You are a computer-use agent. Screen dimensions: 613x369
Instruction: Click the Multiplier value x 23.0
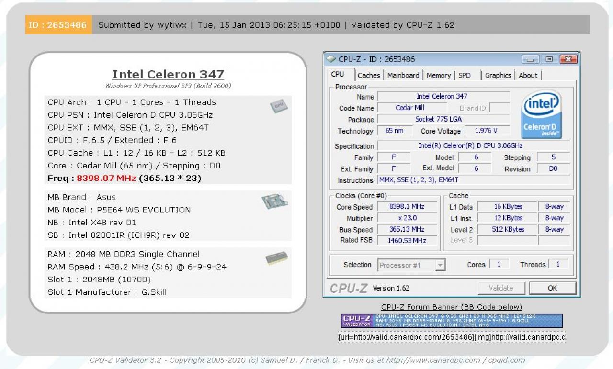click(x=407, y=218)
